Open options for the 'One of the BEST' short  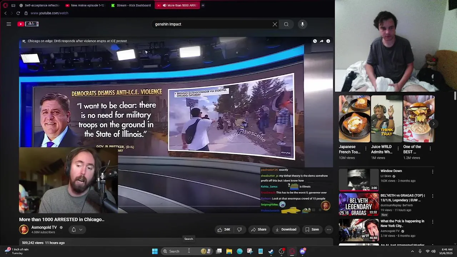(430, 148)
